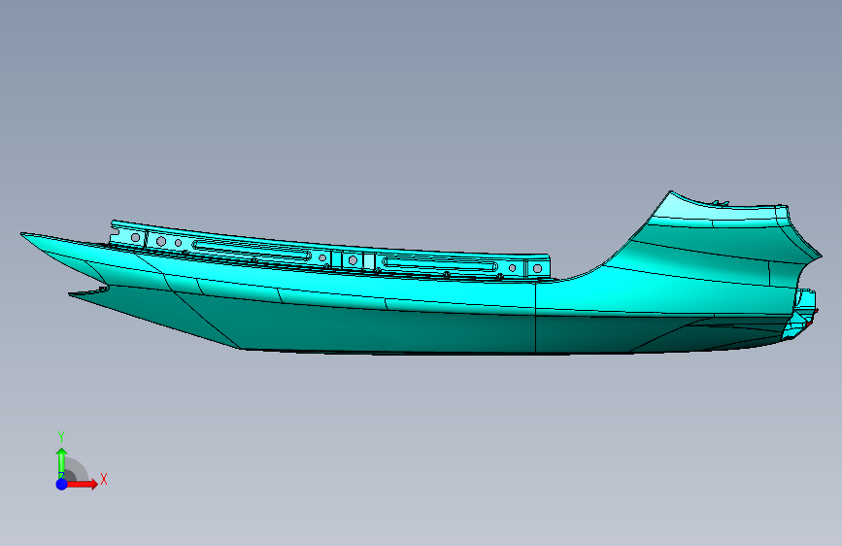The image size is (842, 546).
Task: Click the red X axis arrow of triad
Action: [x=83, y=484]
